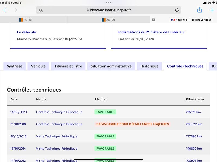Select the Contrôles techniques tab
The image size is (217, 162).
(185, 66)
